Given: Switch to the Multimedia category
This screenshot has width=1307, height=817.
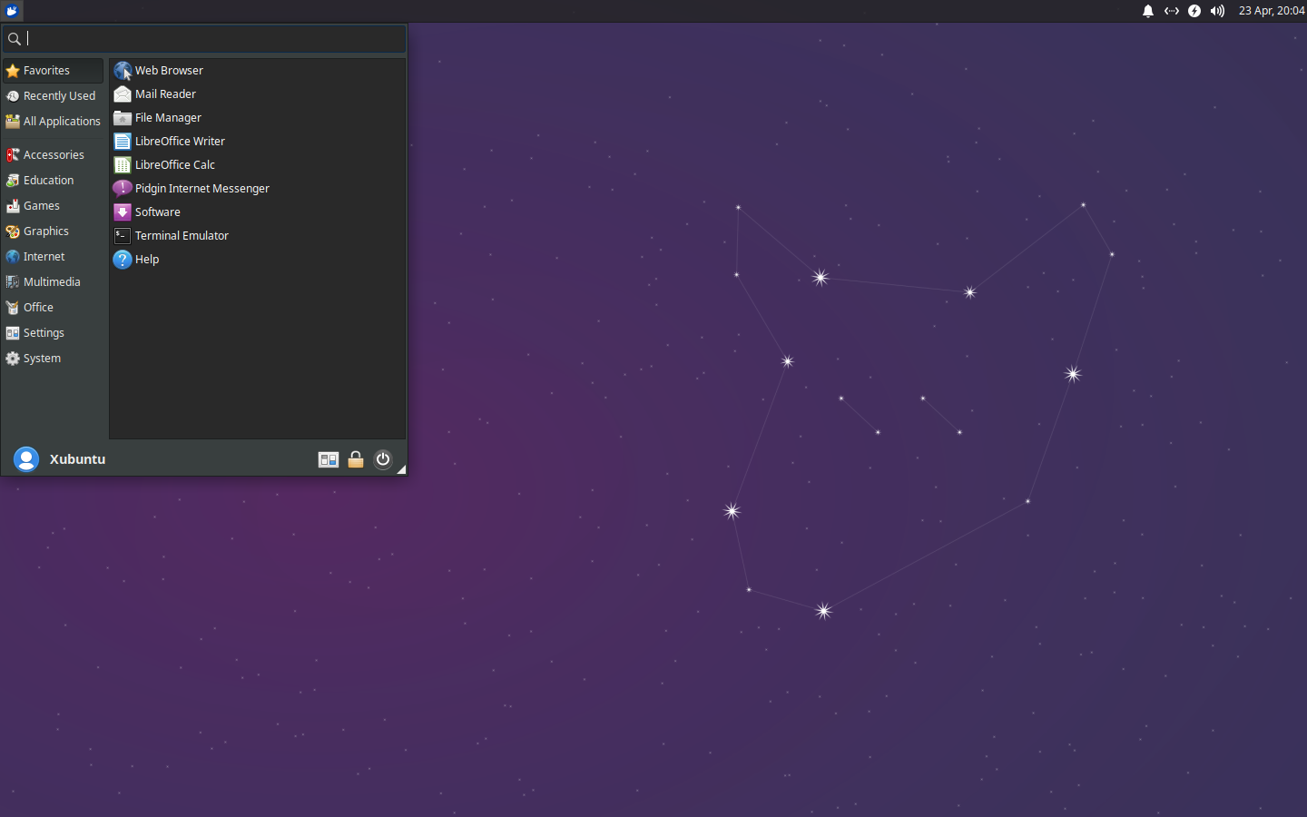Looking at the screenshot, I should [x=50, y=281].
